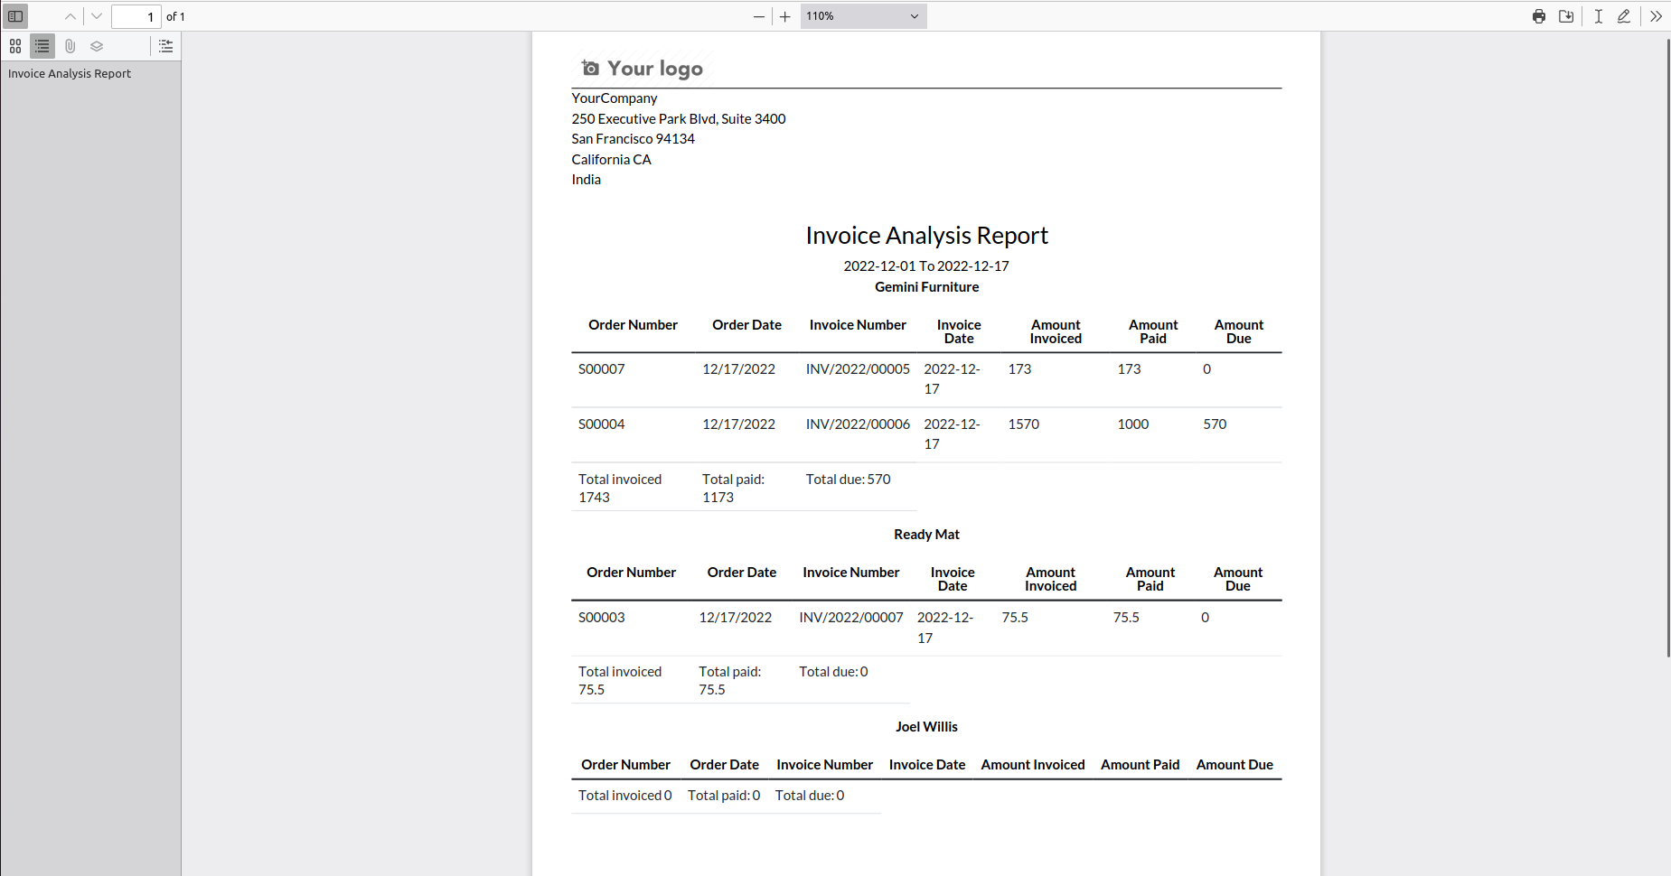This screenshot has width=1671, height=876.
Task: Show attachments view in sidebar
Action: 70,46
